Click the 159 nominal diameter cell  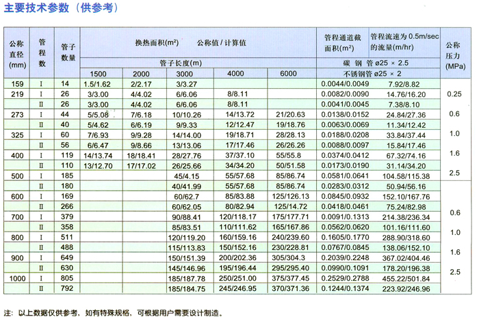pos(18,83)
